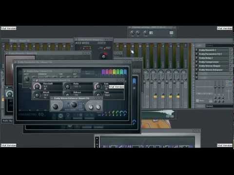Screen dimensions: 234x175
Task: Select the purple band token in Parametric EQ
Action: tap(103, 72)
